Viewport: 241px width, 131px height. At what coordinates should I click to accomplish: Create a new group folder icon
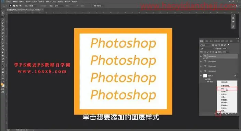coord(229,114)
